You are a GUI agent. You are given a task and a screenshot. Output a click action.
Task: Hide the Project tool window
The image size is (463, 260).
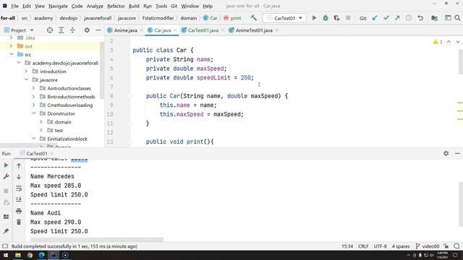click(x=98, y=30)
